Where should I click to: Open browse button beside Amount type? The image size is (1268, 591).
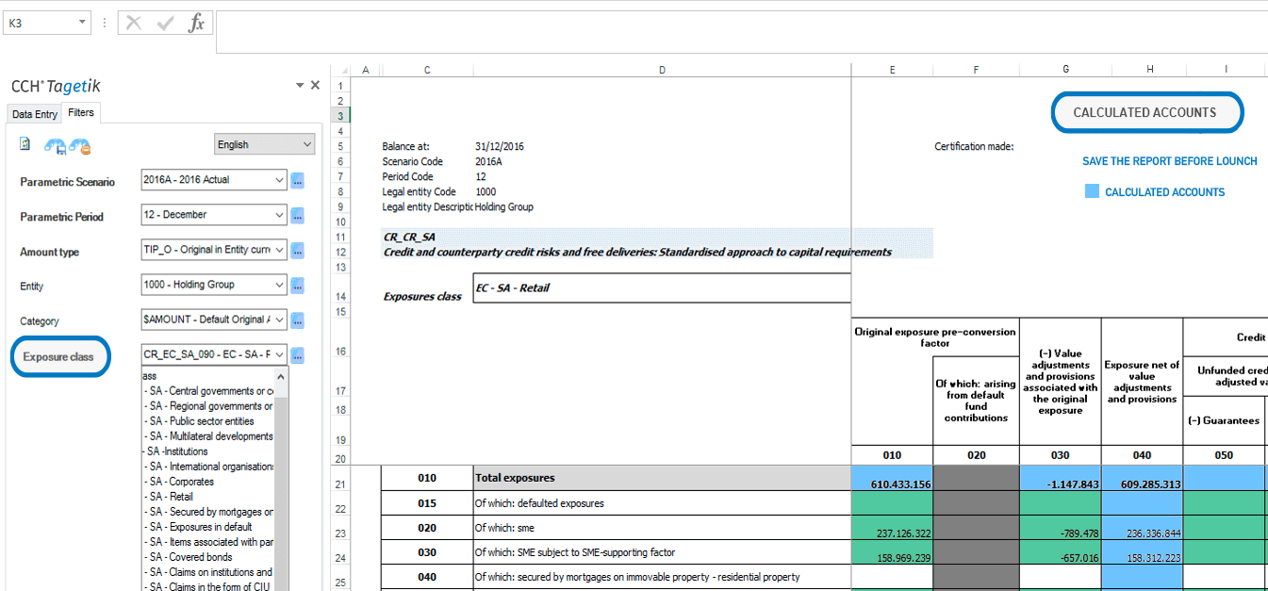(x=297, y=251)
